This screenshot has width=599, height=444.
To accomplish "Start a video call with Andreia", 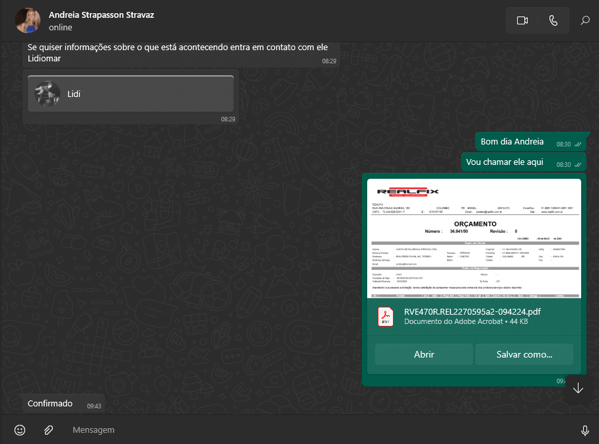I will click(x=522, y=20).
